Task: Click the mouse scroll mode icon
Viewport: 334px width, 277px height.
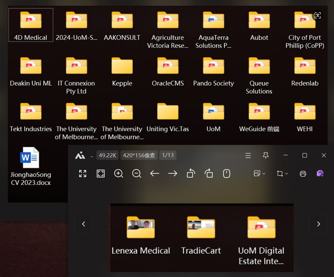Action: click(226, 174)
